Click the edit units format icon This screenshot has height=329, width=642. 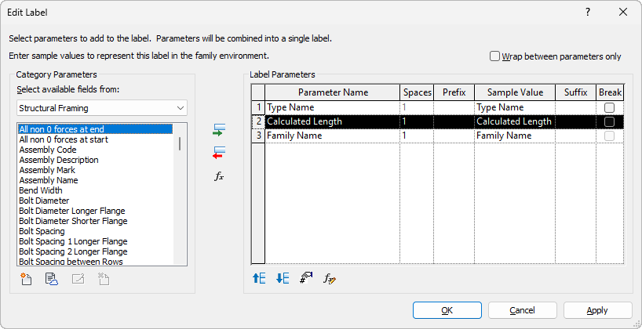306,278
